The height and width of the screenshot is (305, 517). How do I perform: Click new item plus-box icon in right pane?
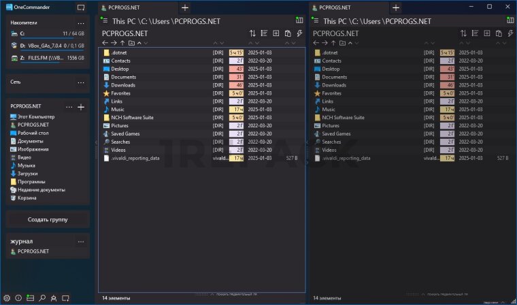[x=486, y=33]
